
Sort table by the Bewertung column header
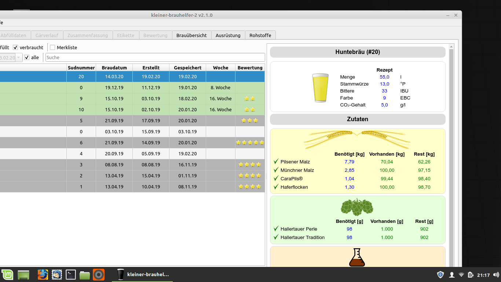(250, 68)
